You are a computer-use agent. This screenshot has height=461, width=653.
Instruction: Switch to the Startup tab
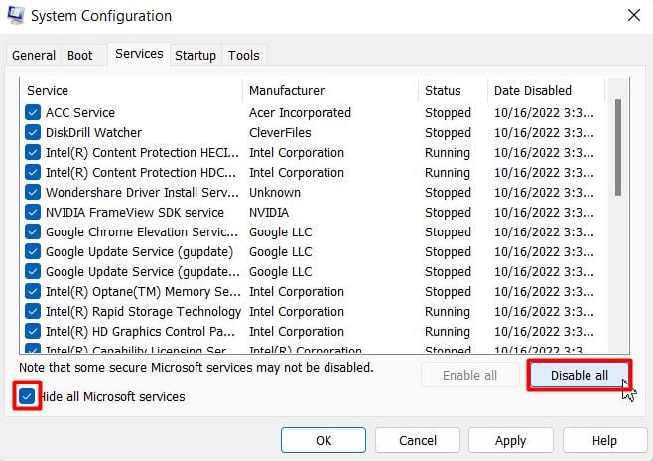(x=196, y=56)
